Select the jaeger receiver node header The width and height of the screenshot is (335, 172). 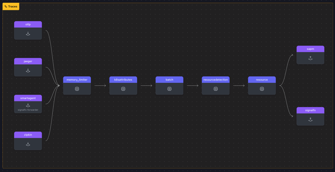28,61
